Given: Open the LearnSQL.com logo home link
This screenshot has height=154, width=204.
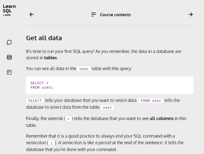Looking at the screenshot, I should coord(9,10).
